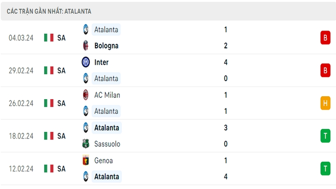Click Atalanta crest in the 04.03.24 match
This screenshot has width=336, height=189.
(86, 29)
